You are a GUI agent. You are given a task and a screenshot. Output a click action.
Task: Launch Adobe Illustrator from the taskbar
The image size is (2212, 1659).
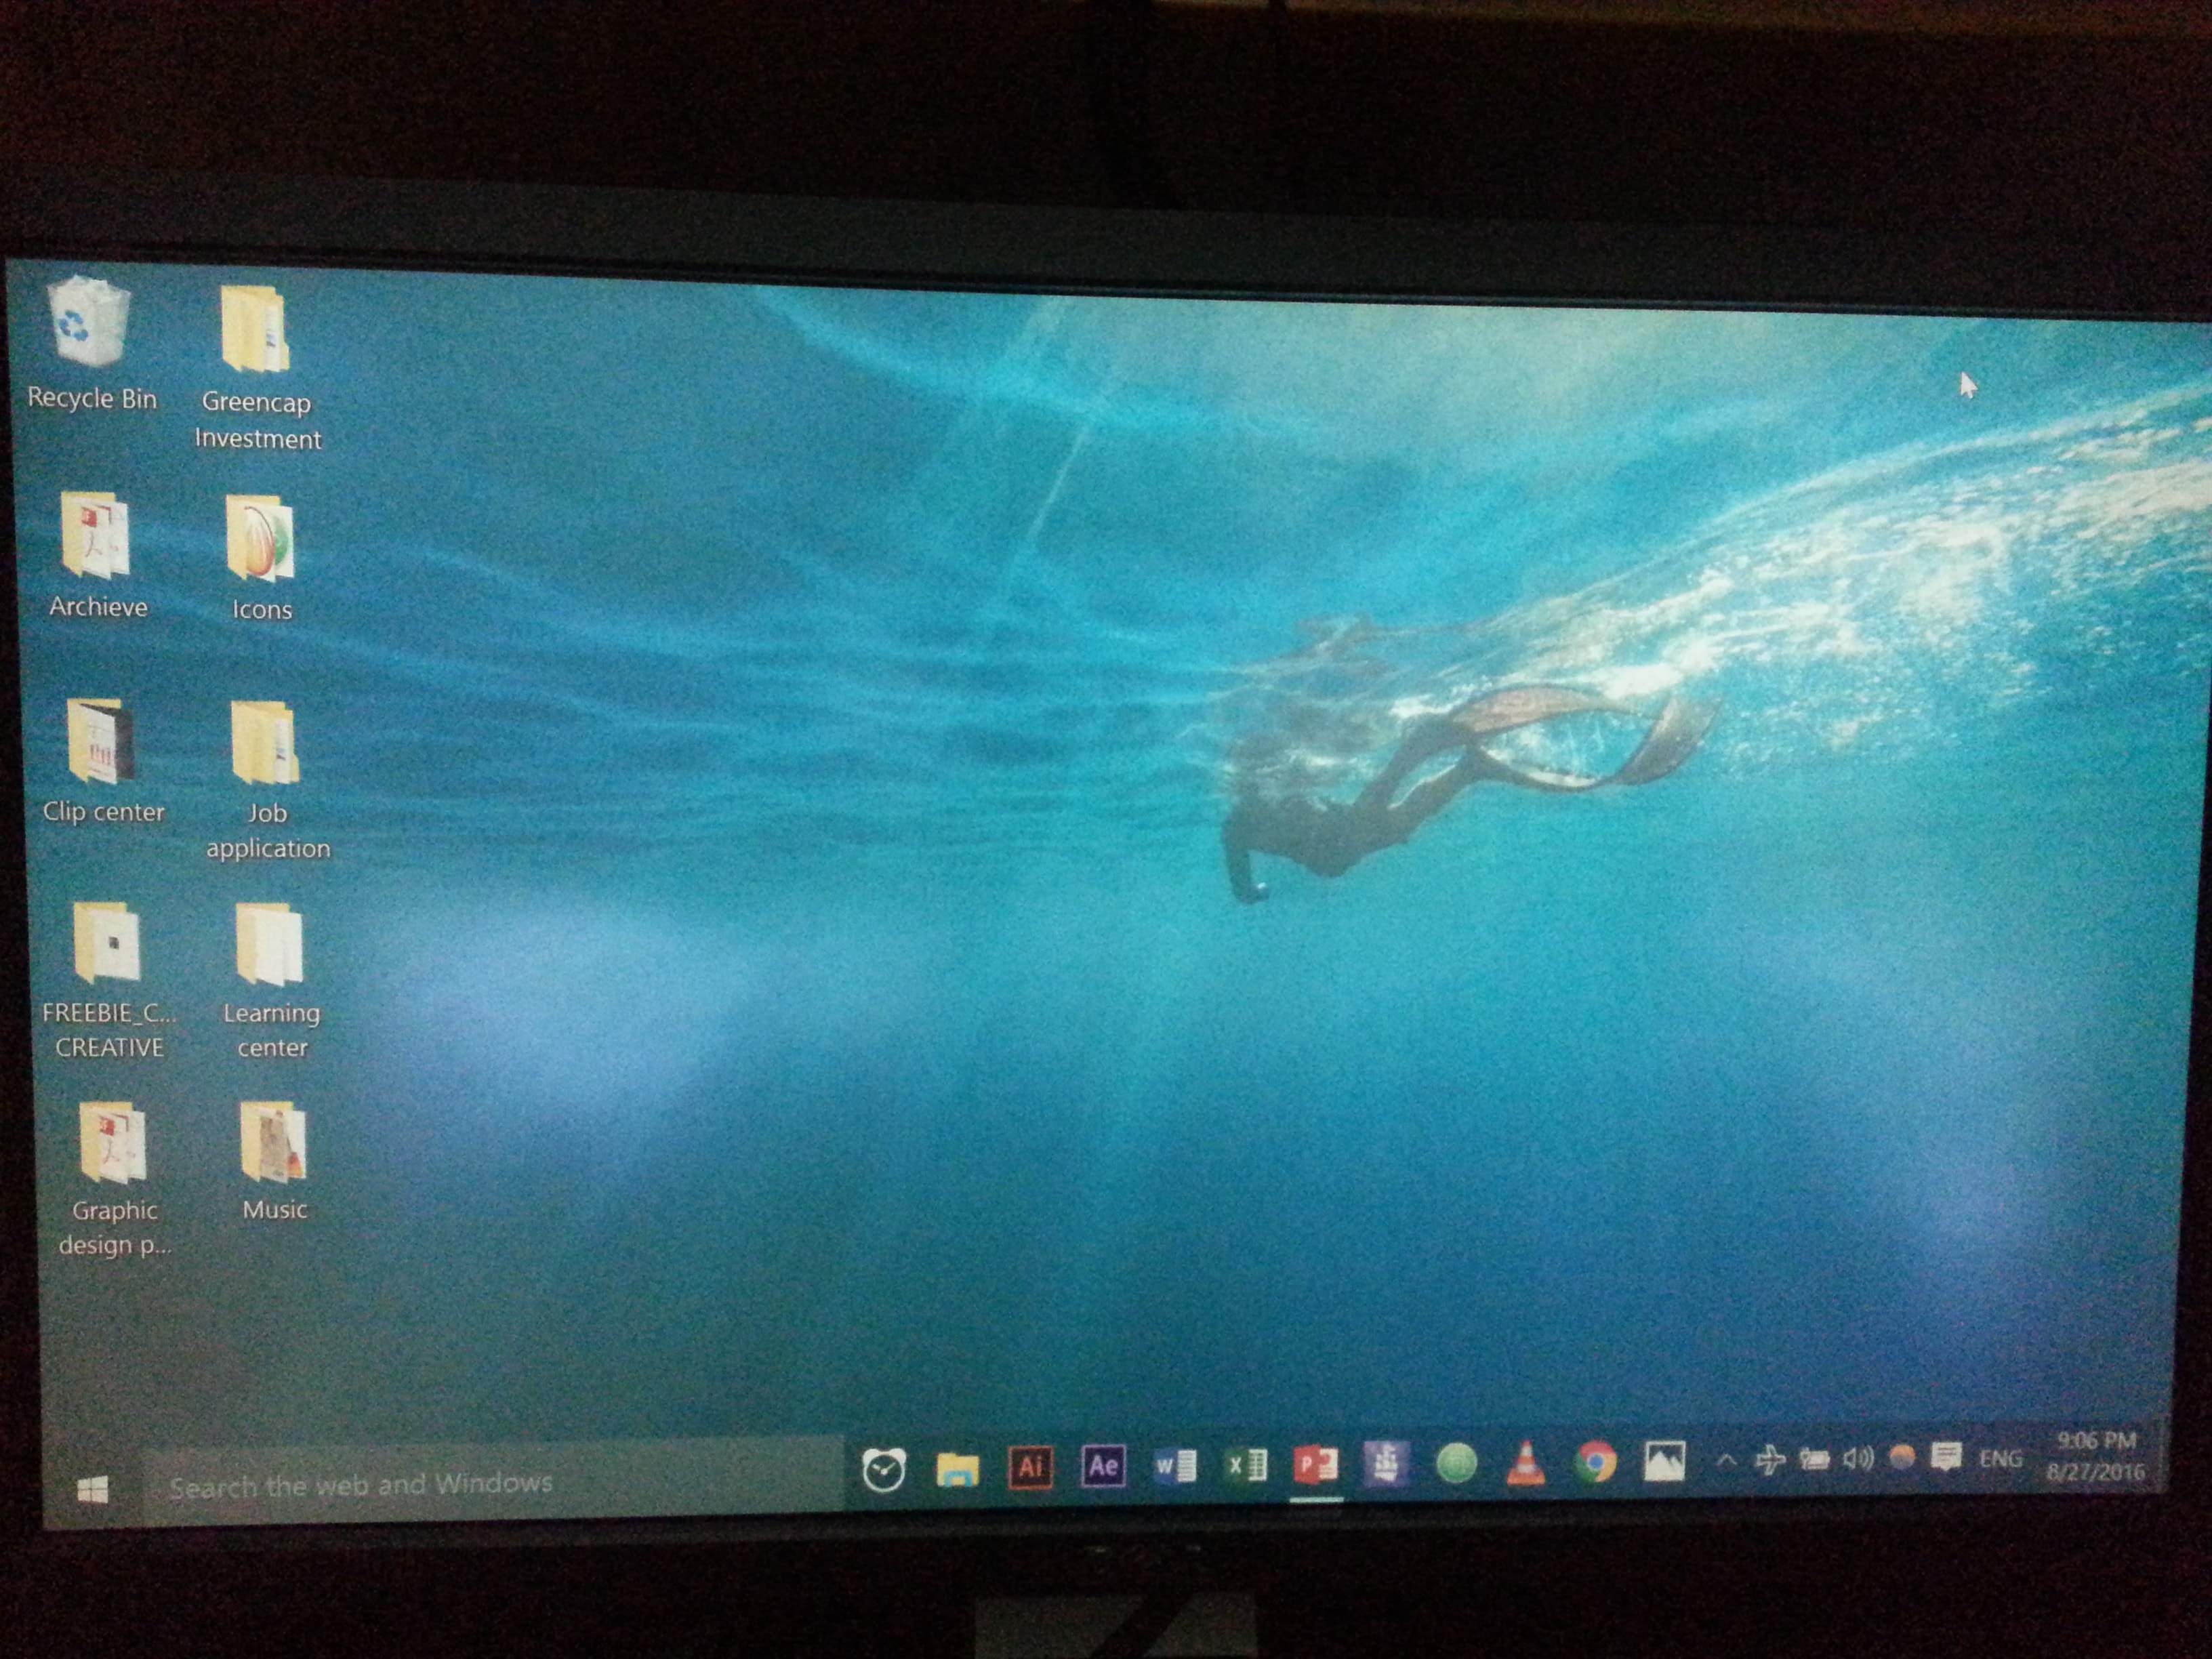[1032, 1465]
